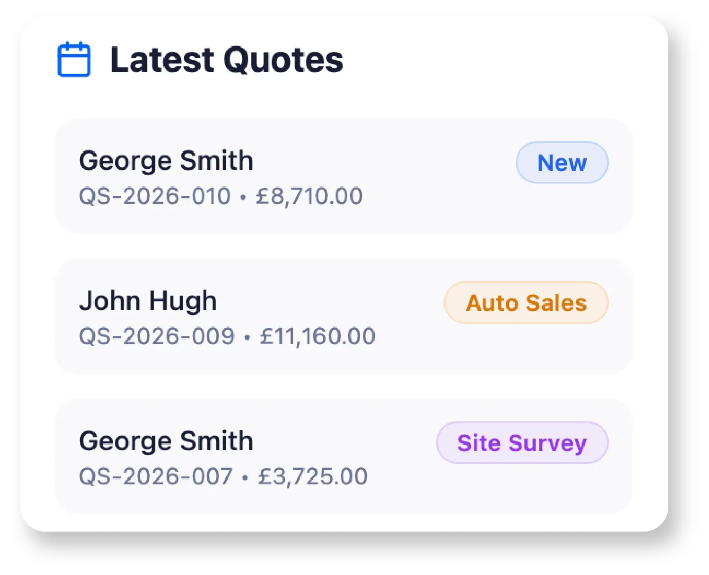Open George Smith's name above QS-2026-007

[x=166, y=441]
